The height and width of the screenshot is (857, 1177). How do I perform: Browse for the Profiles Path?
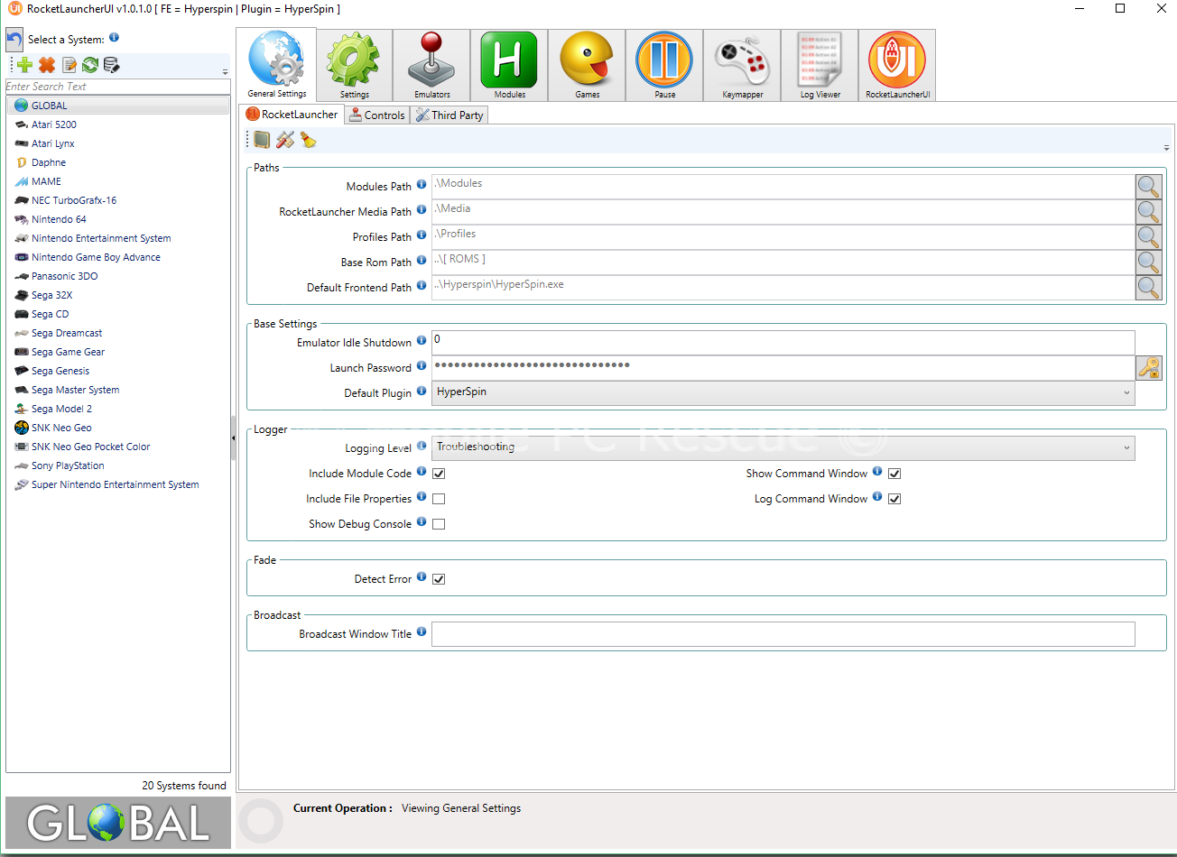click(x=1148, y=237)
